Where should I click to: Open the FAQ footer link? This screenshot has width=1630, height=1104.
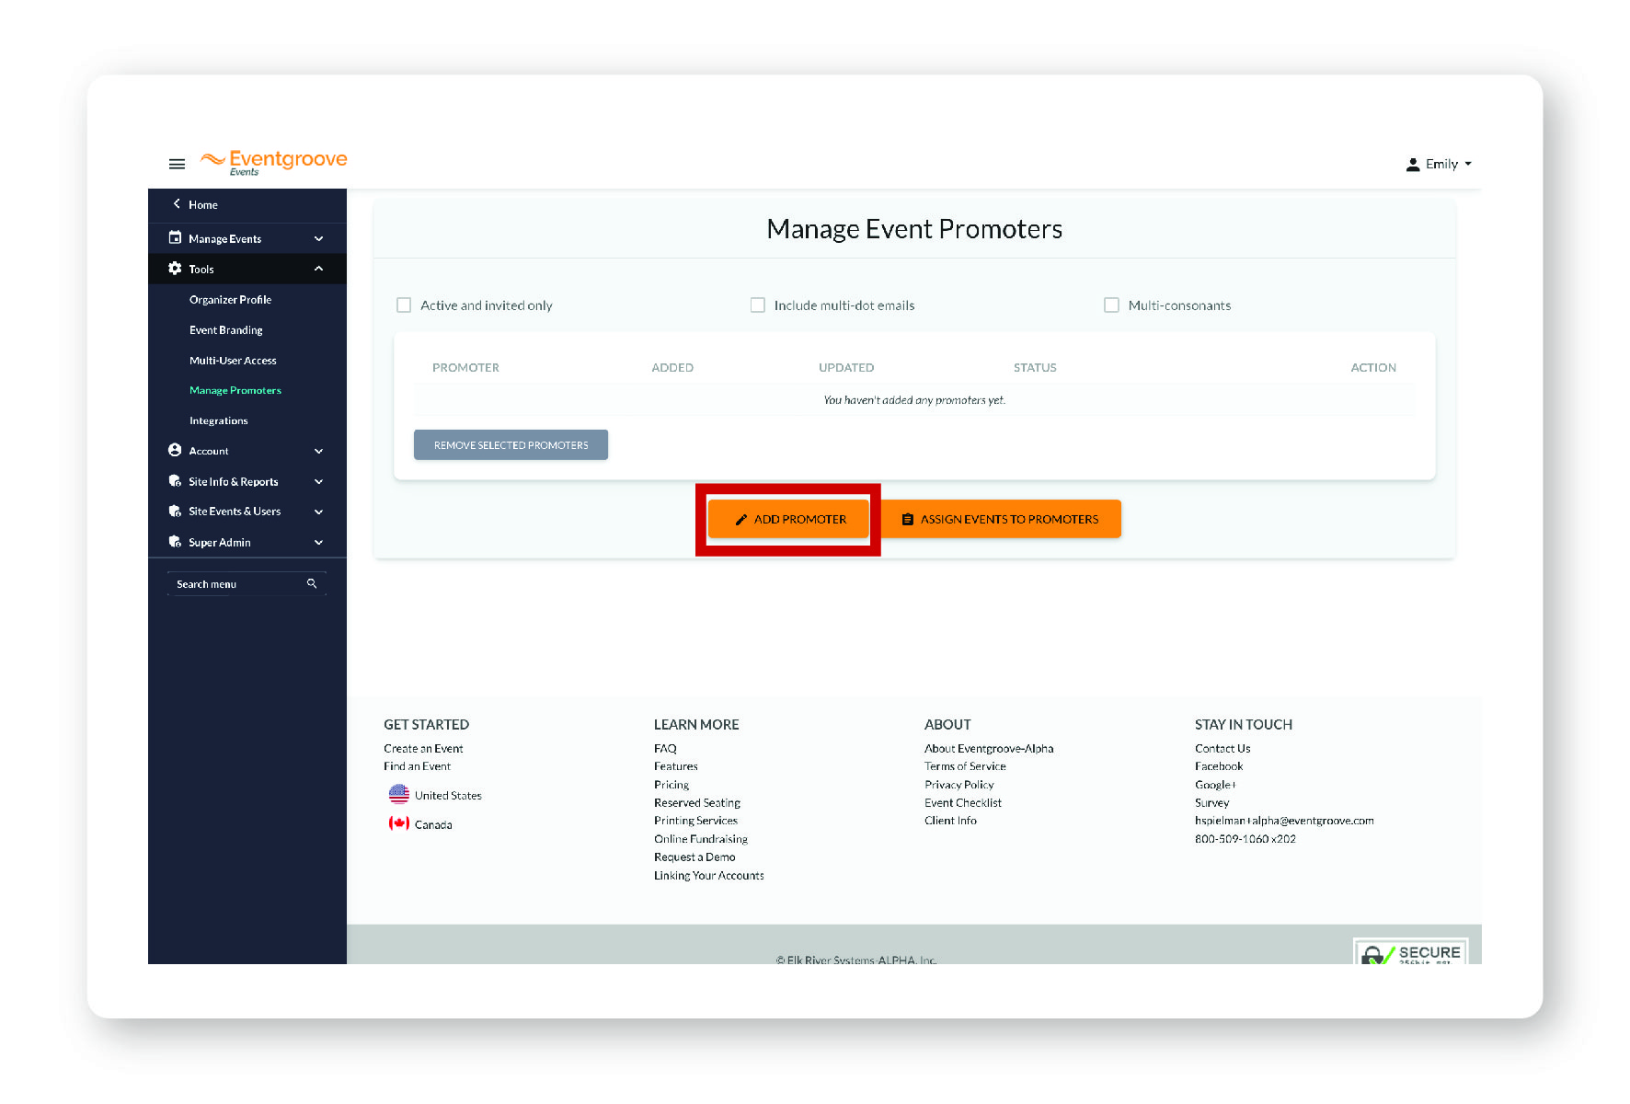[x=665, y=749]
